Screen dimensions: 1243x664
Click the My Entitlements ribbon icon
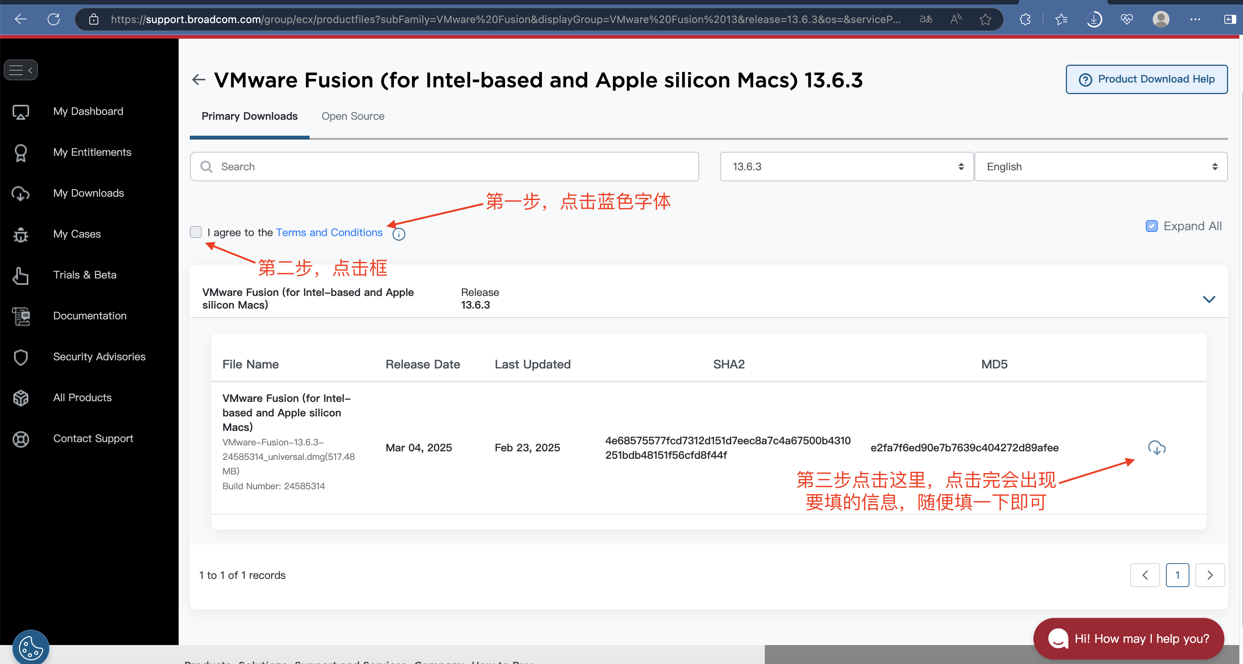[x=21, y=153]
